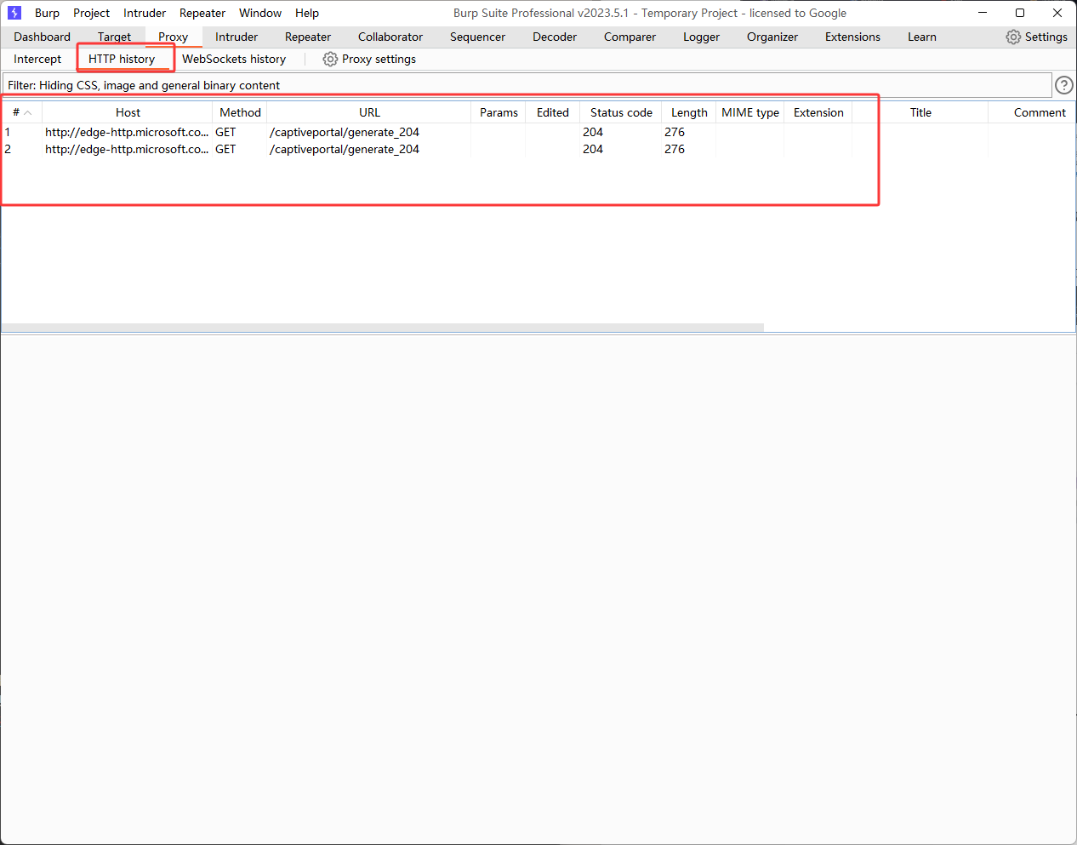The height and width of the screenshot is (845, 1077).
Task: Sort by the Params column header
Action: 499,112
